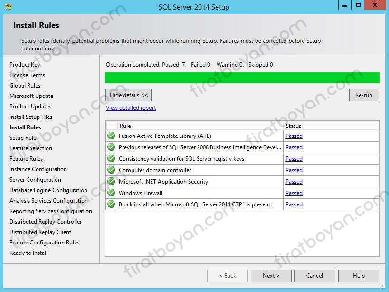The width and height of the screenshot is (389, 292).
Task: Click green check icon for .NET Application Security
Action: 111,182
